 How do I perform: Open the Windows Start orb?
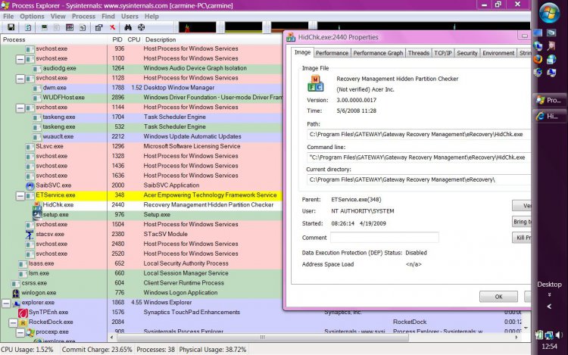[x=550, y=13]
